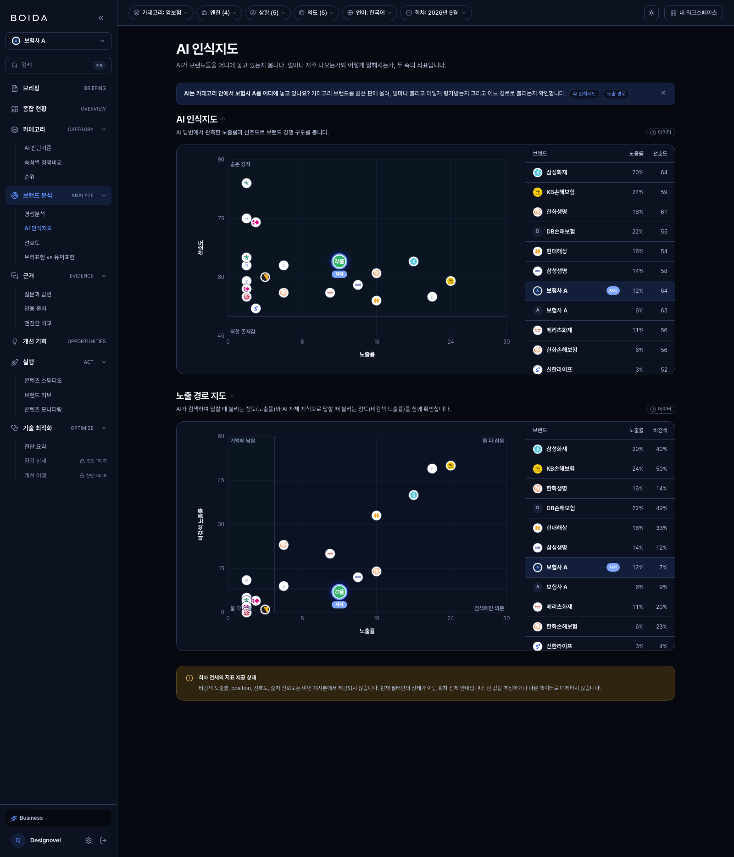Select 현대해상 marker in the 비검색 노출률 chart
Screen dimensions: 734x857
point(376,516)
